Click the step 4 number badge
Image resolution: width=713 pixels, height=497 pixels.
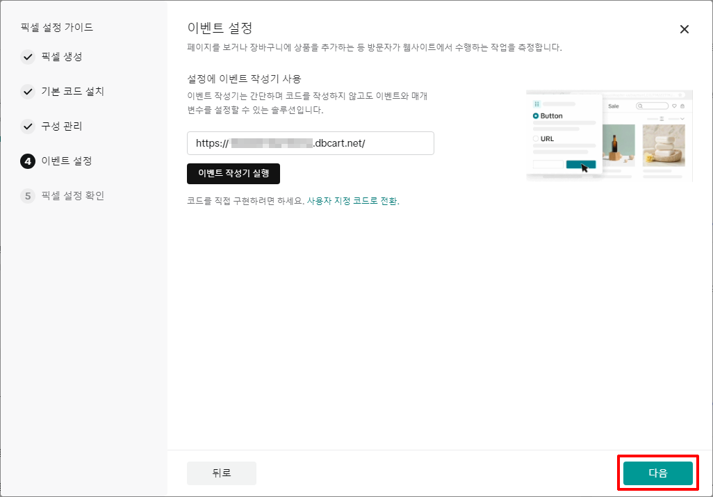(28, 161)
